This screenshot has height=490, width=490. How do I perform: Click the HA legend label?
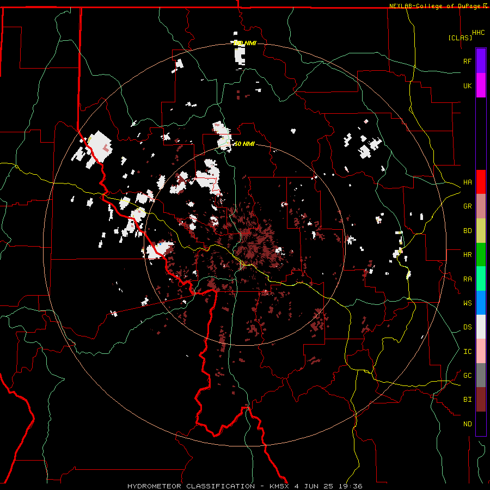(467, 182)
